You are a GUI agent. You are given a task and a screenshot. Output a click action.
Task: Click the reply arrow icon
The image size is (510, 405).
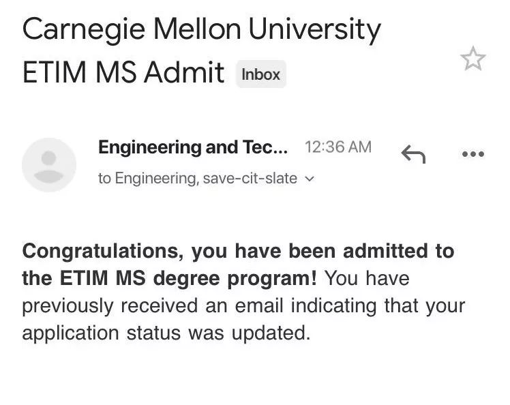(x=413, y=154)
